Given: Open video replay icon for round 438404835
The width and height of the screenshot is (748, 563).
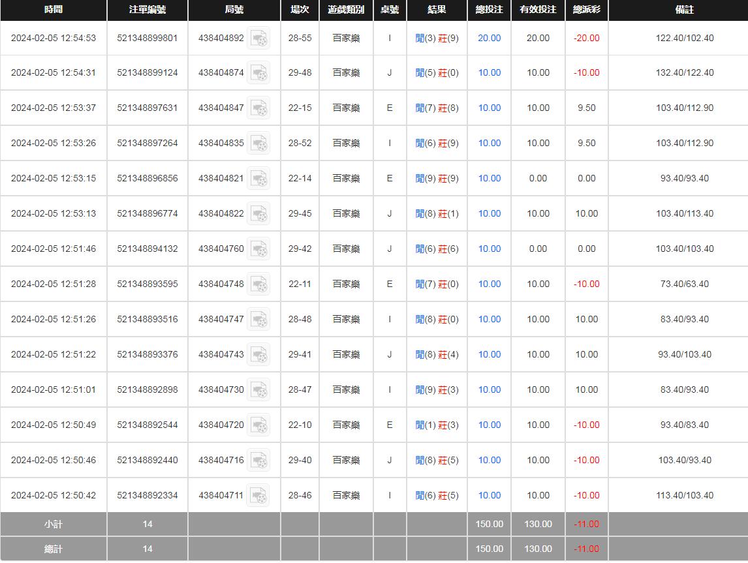Looking at the screenshot, I should [x=258, y=143].
